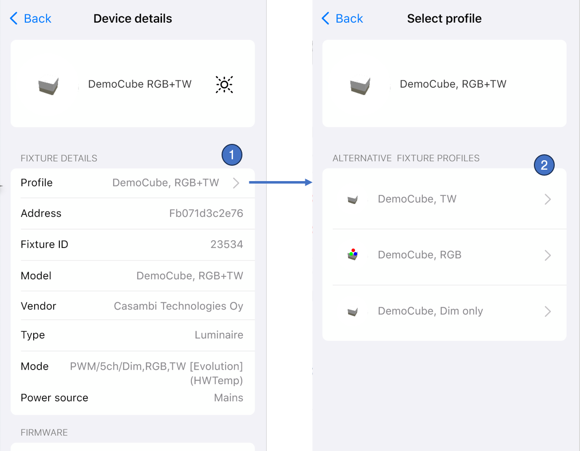580x451 pixels.
Task: Select the DemoCube, TW profile
Action: tap(417, 199)
